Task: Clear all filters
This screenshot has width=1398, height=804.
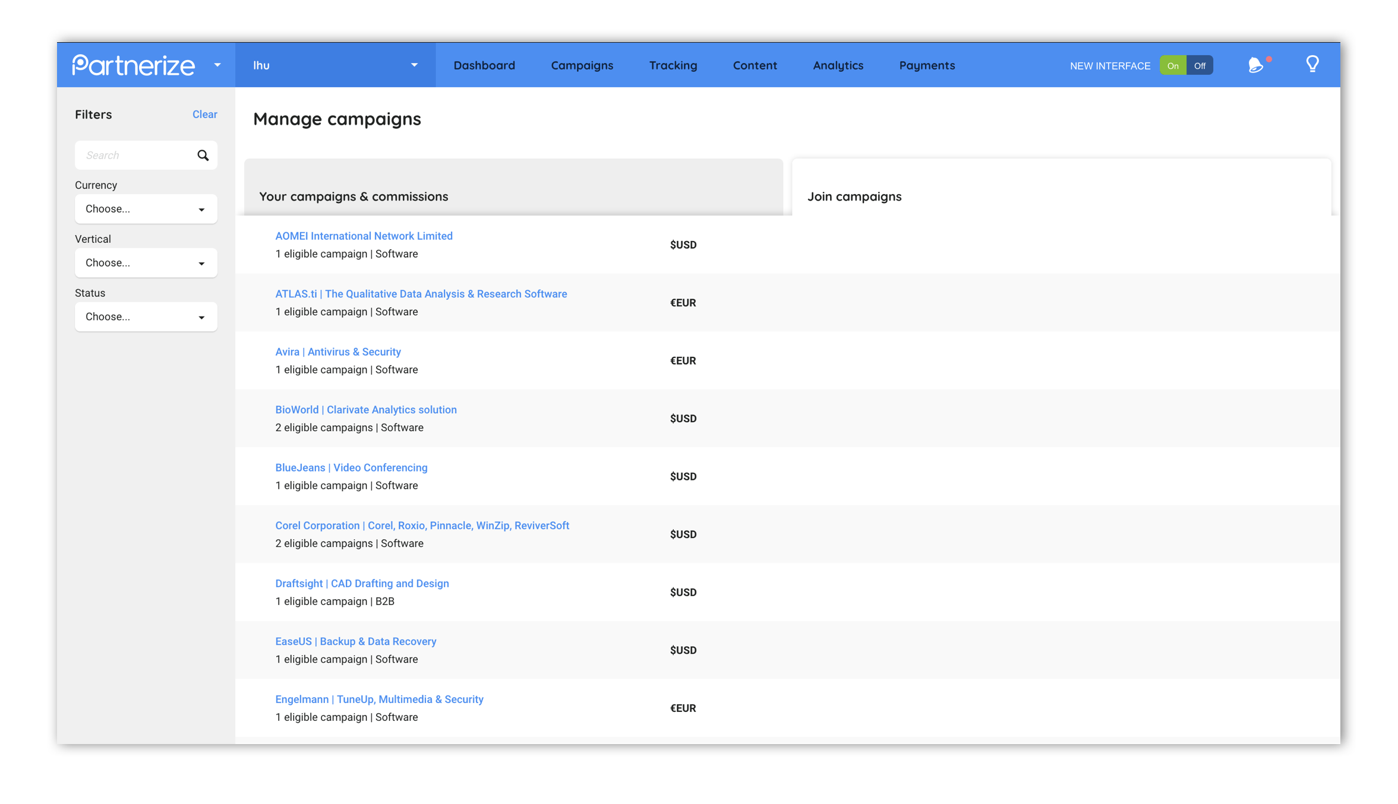Action: pos(204,115)
